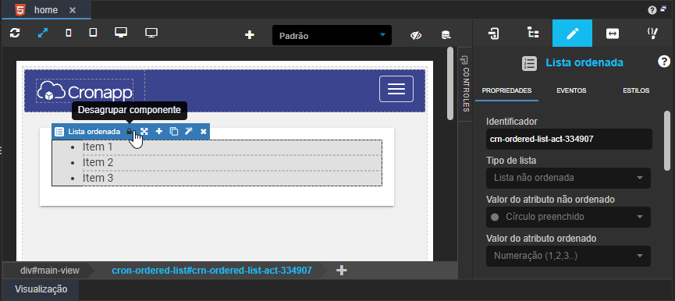Click the Identificador input field
The image size is (675, 301).
point(569,140)
